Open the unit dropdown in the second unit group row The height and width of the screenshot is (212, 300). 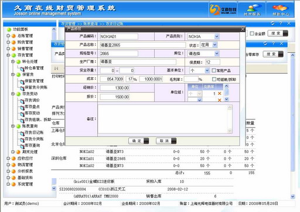(199, 100)
